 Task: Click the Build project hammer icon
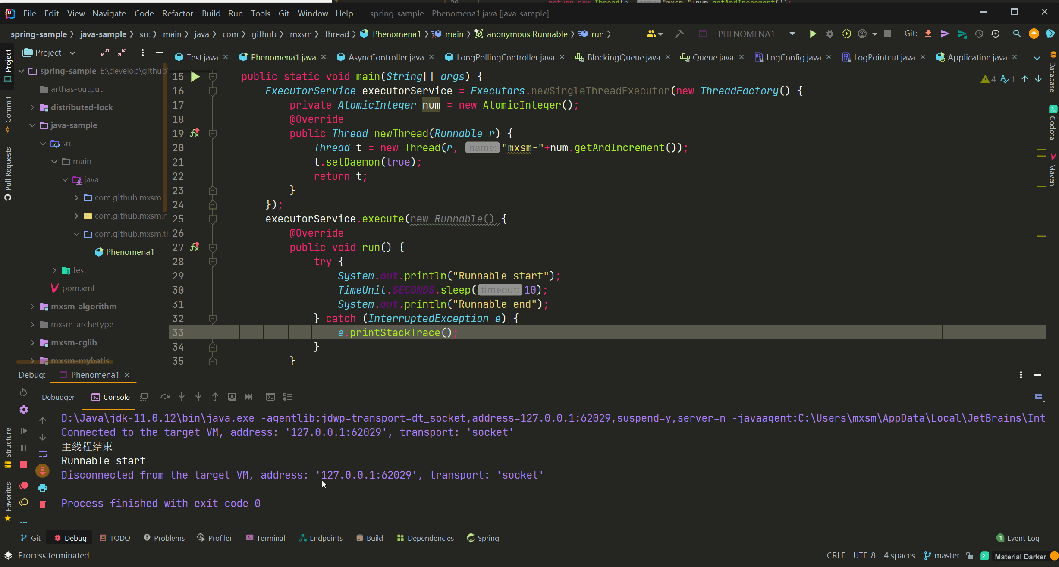pyautogui.click(x=679, y=34)
